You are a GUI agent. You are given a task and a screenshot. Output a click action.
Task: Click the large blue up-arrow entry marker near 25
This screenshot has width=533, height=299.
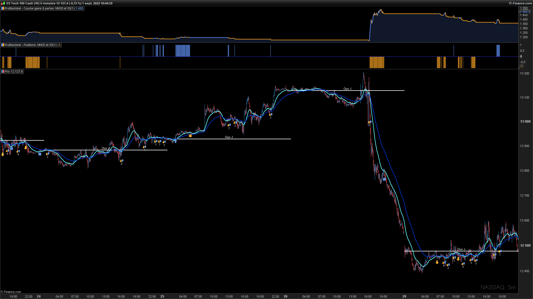175,141
